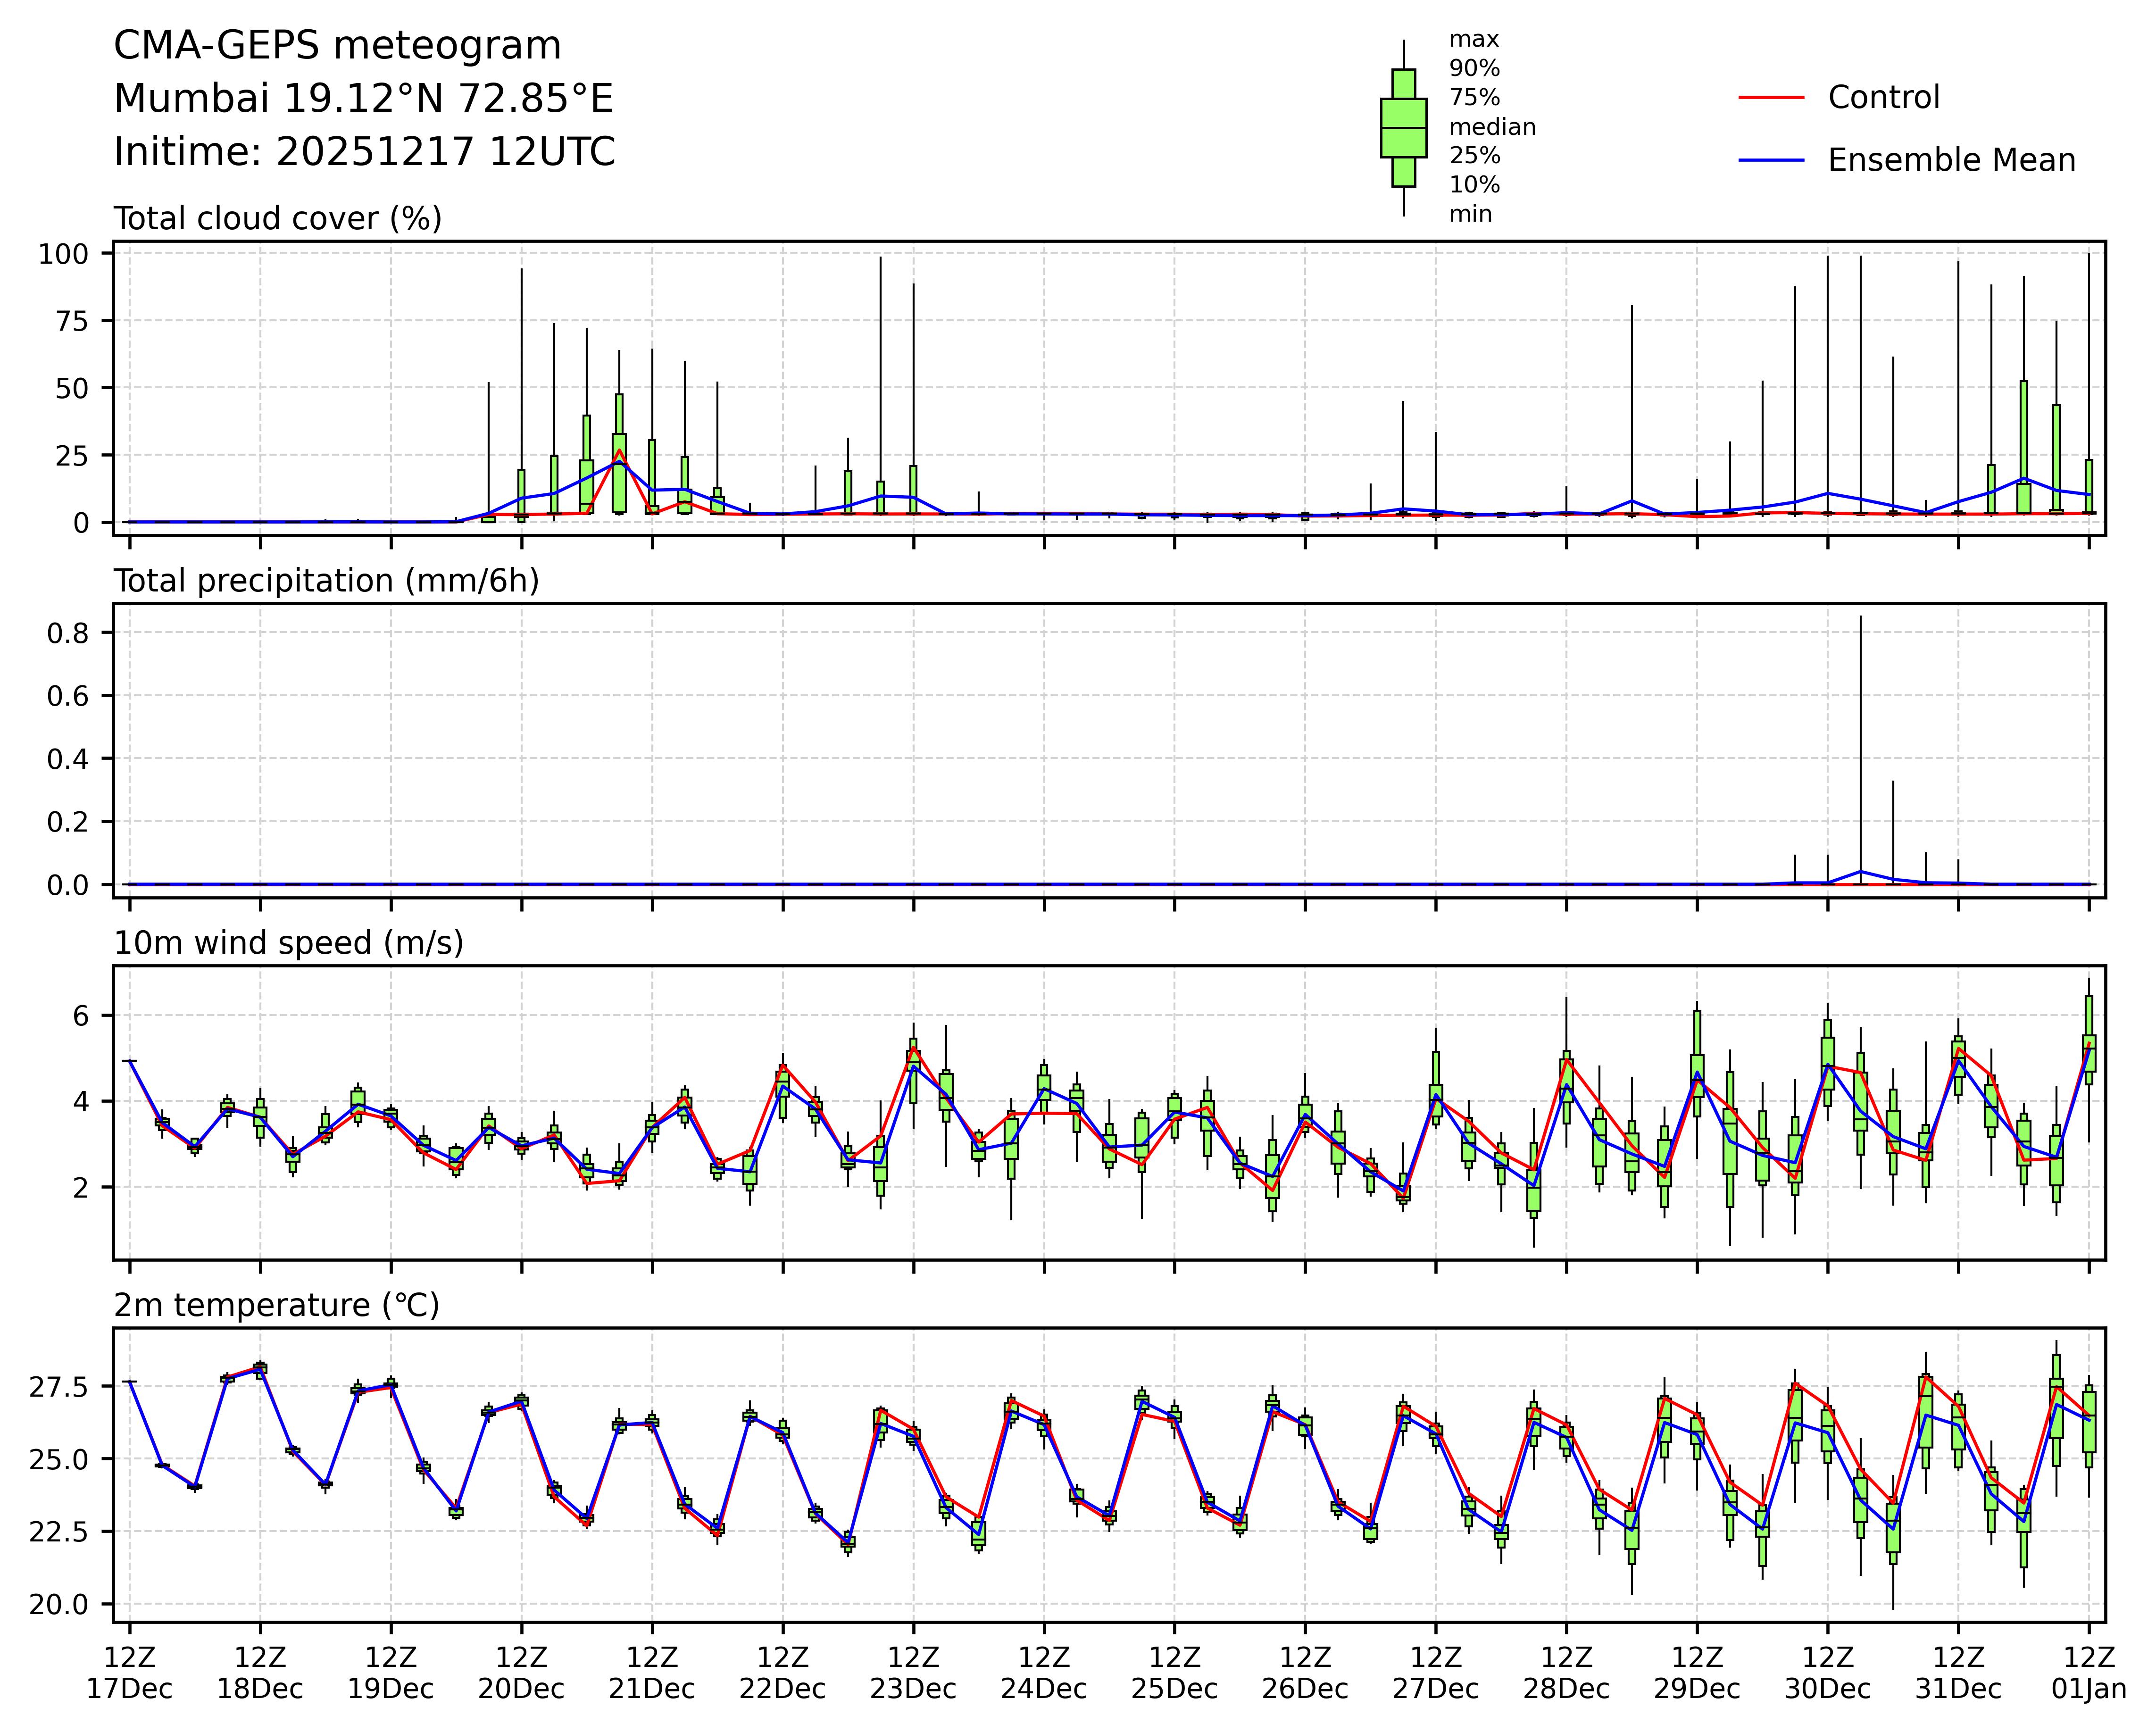Click the blue Ensemble Mean legend line
The height and width of the screenshot is (1732, 2156).
(1771, 161)
